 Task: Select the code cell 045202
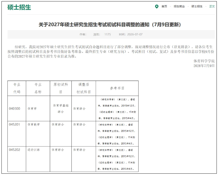point(17,159)
